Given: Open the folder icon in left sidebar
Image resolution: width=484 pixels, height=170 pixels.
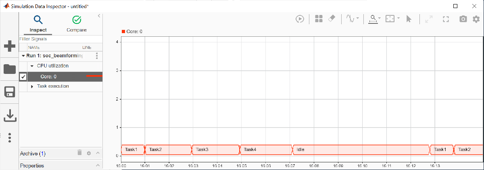Looking at the screenshot, I should click(9, 69).
